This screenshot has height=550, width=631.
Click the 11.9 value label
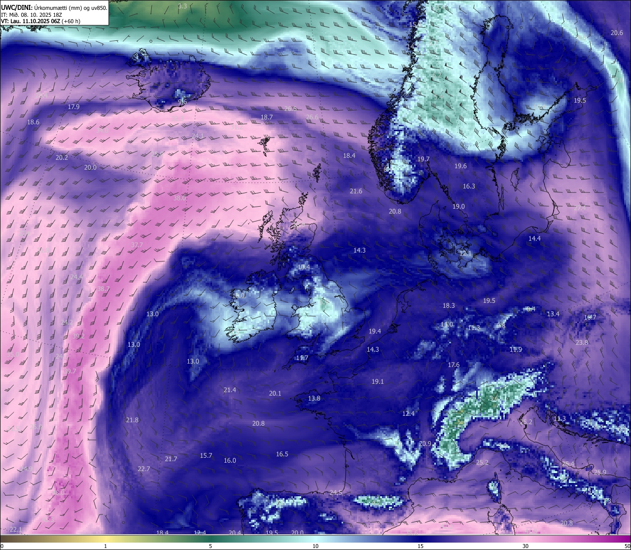pyautogui.click(x=516, y=349)
